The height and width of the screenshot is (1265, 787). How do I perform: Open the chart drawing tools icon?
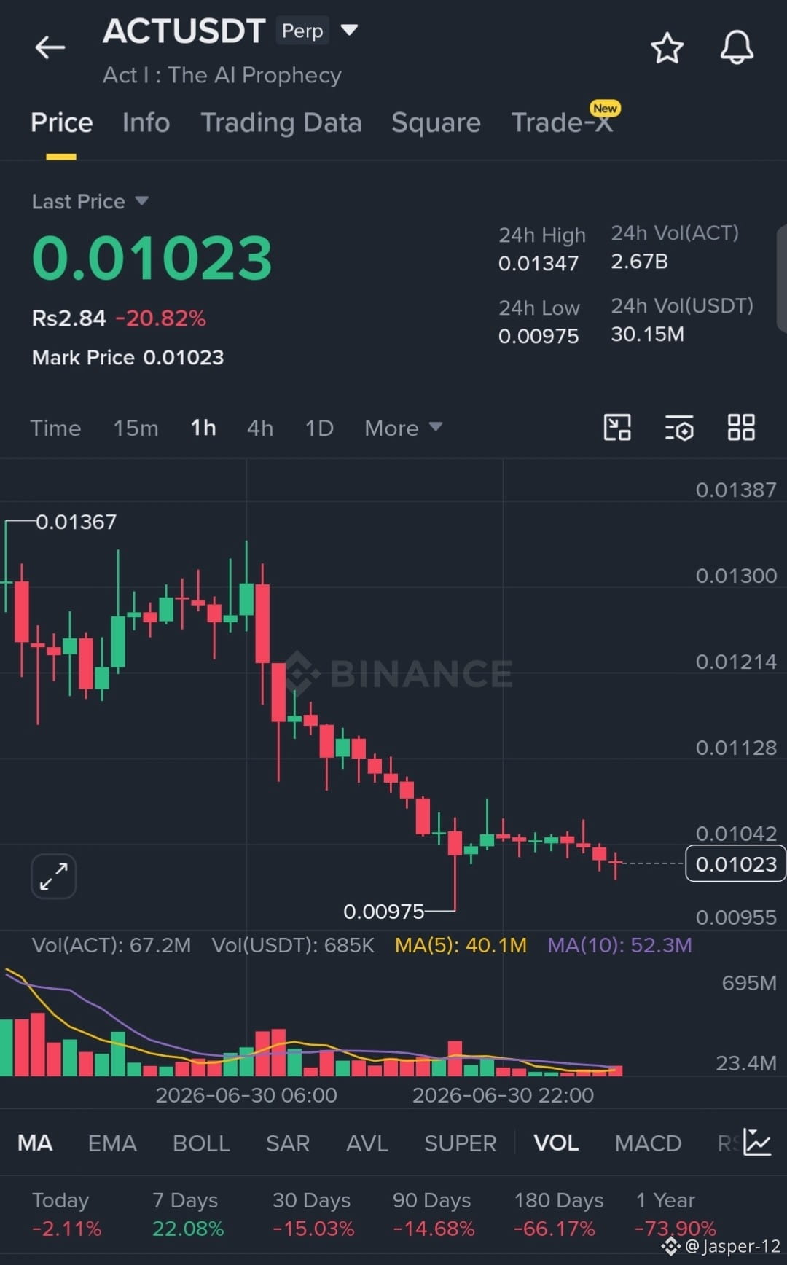point(617,428)
